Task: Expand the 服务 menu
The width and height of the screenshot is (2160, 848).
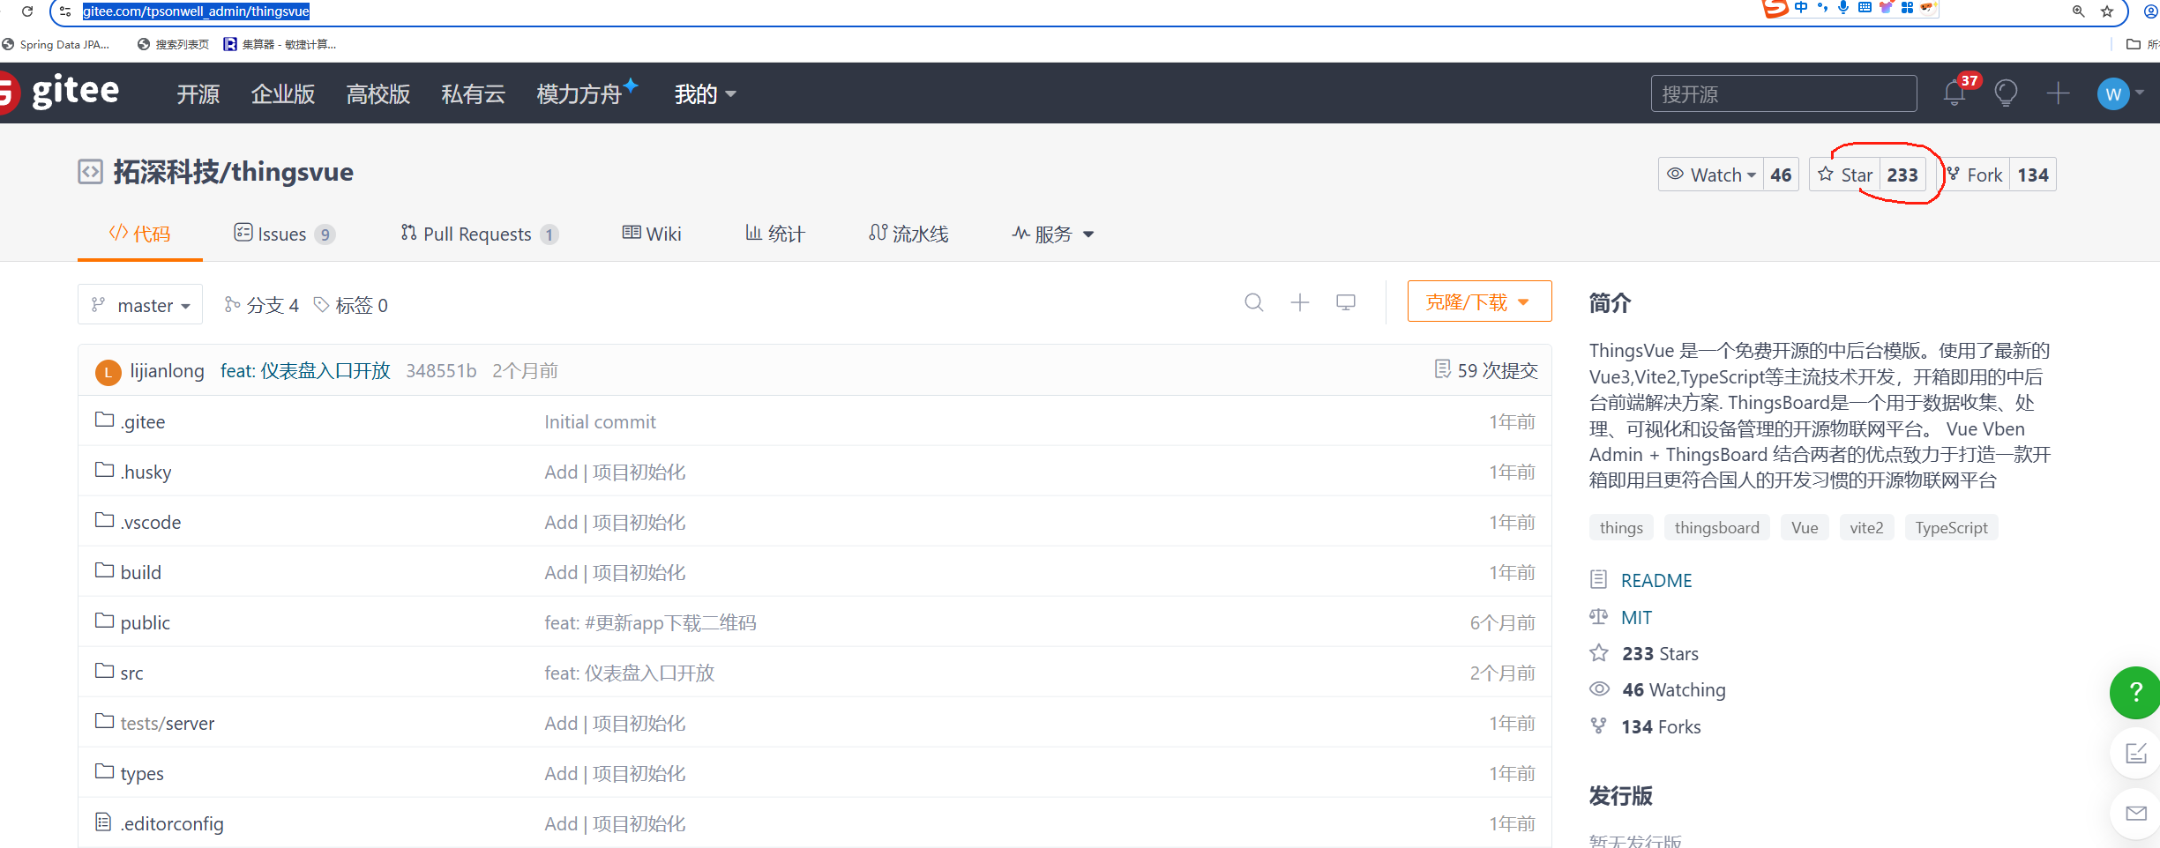Action: pyautogui.click(x=1053, y=234)
